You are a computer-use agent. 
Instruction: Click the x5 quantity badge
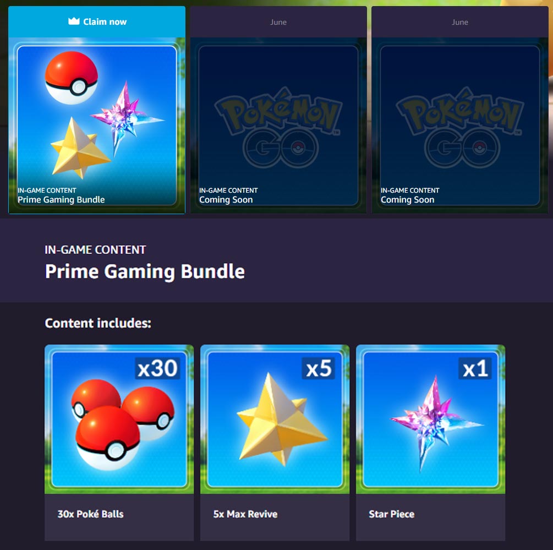(x=319, y=369)
